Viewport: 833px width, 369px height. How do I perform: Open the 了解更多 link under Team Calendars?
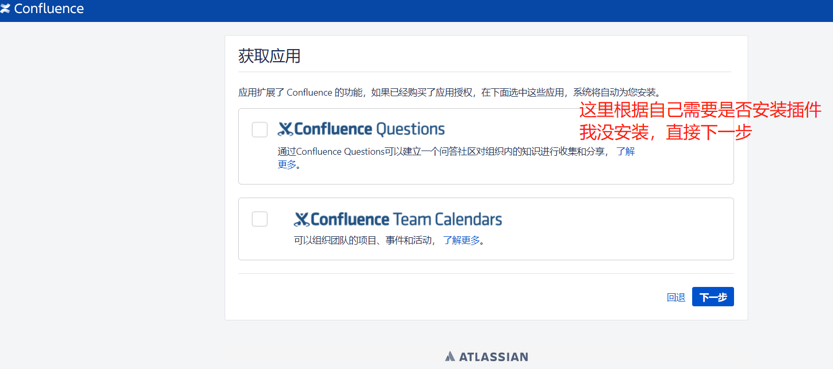coord(461,240)
